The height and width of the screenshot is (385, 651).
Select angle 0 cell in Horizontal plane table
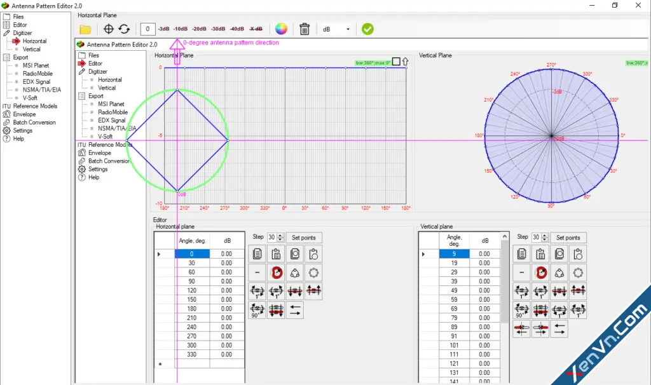point(192,254)
